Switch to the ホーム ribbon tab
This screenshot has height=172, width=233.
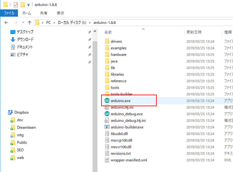point(27,13)
